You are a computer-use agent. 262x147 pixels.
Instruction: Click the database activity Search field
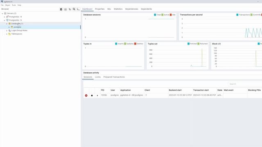245,84
